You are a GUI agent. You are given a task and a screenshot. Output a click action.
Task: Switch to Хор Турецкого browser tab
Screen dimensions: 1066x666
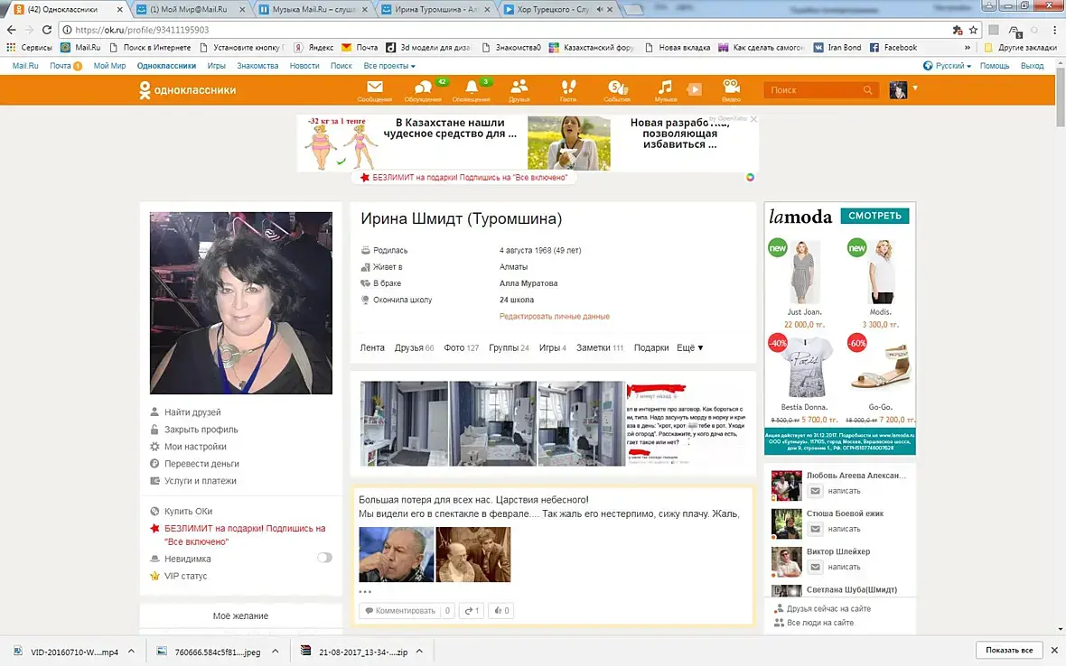click(x=558, y=10)
